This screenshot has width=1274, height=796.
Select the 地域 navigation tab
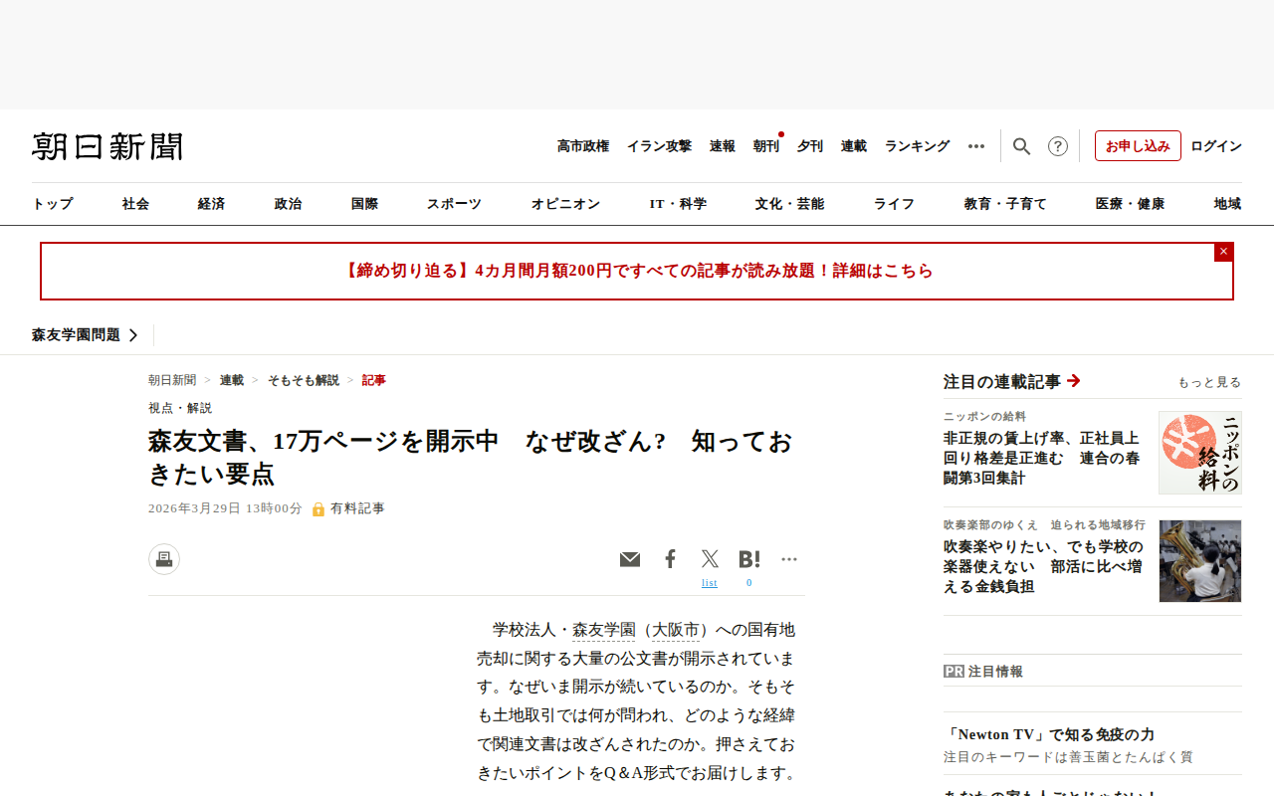point(1227,204)
